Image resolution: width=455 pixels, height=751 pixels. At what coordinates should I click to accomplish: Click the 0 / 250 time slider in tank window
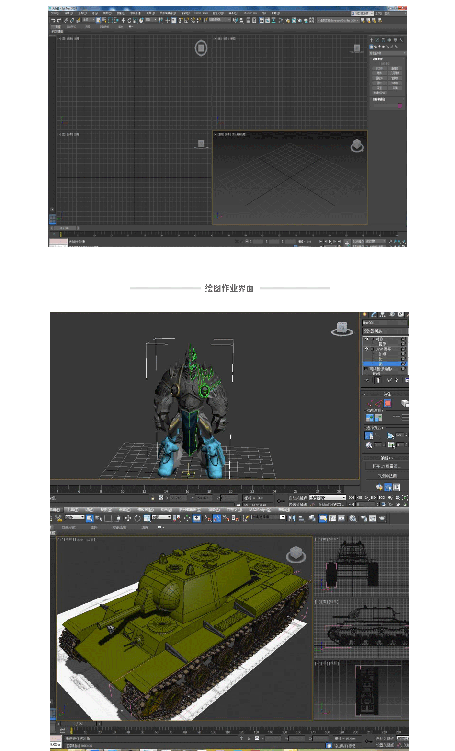pos(79,724)
